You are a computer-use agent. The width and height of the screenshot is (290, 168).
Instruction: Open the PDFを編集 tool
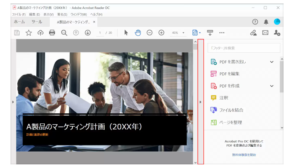pyautogui.click(x=230, y=74)
